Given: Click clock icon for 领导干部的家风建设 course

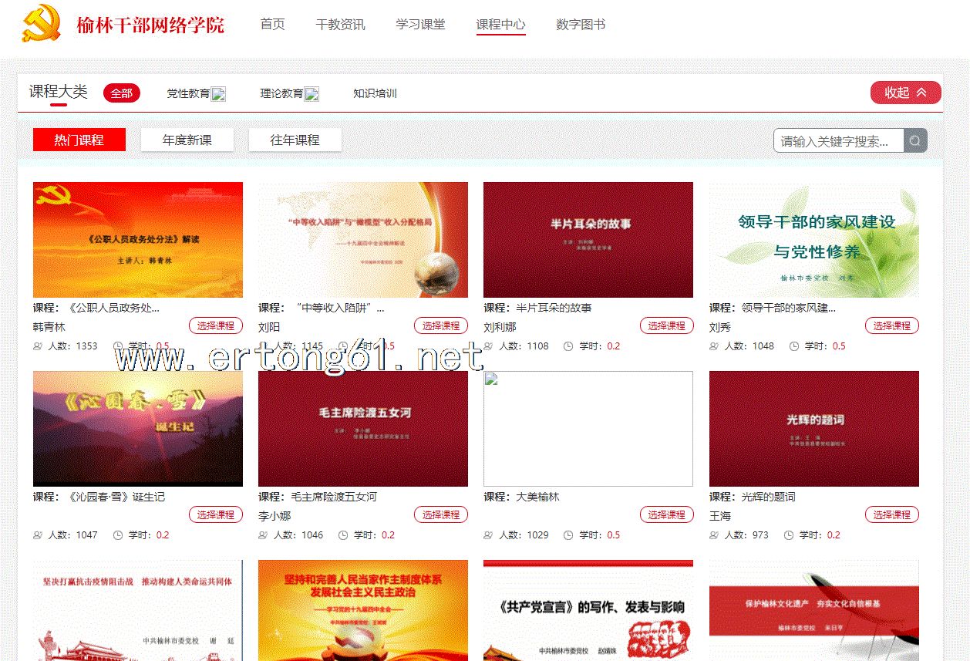Looking at the screenshot, I should pos(793,346).
